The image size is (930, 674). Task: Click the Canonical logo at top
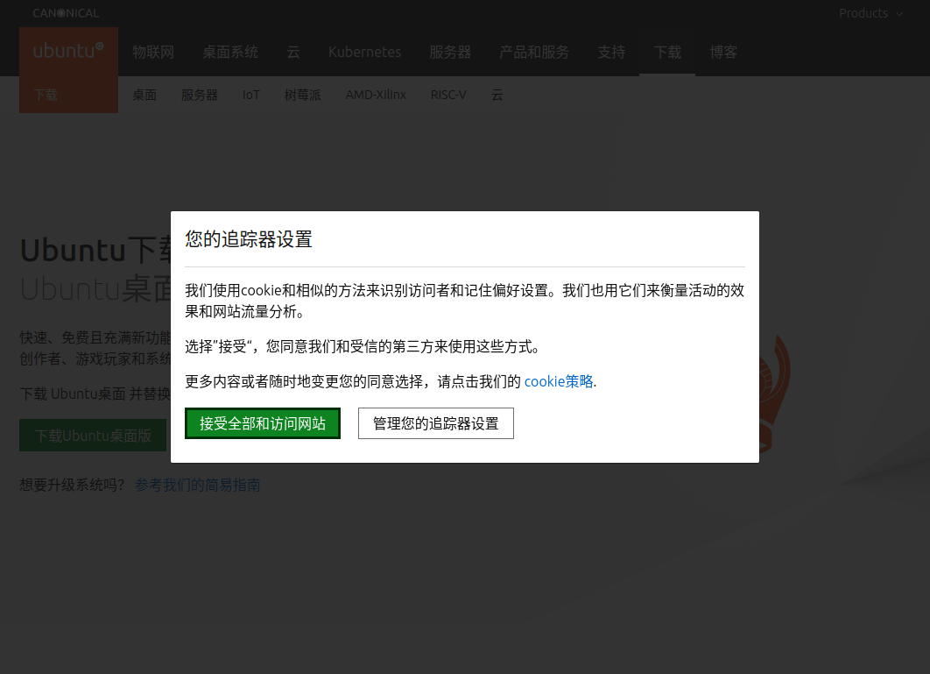[66, 13]
